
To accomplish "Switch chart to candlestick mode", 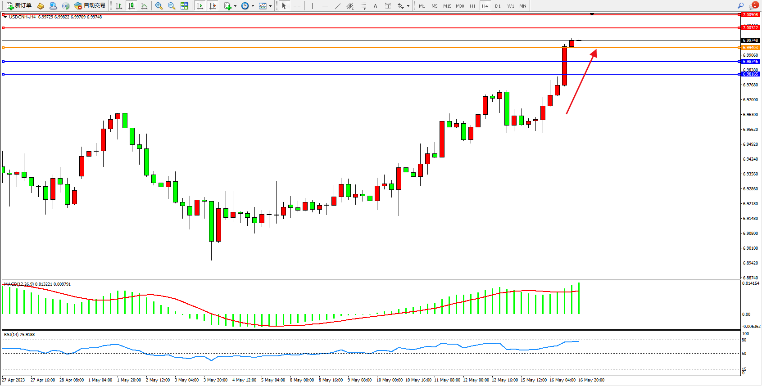I will tap(132, 6).
